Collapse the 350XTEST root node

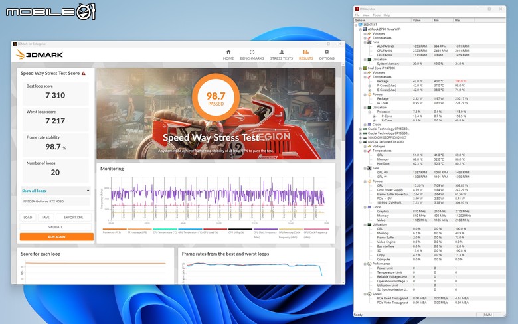point(356,25)
